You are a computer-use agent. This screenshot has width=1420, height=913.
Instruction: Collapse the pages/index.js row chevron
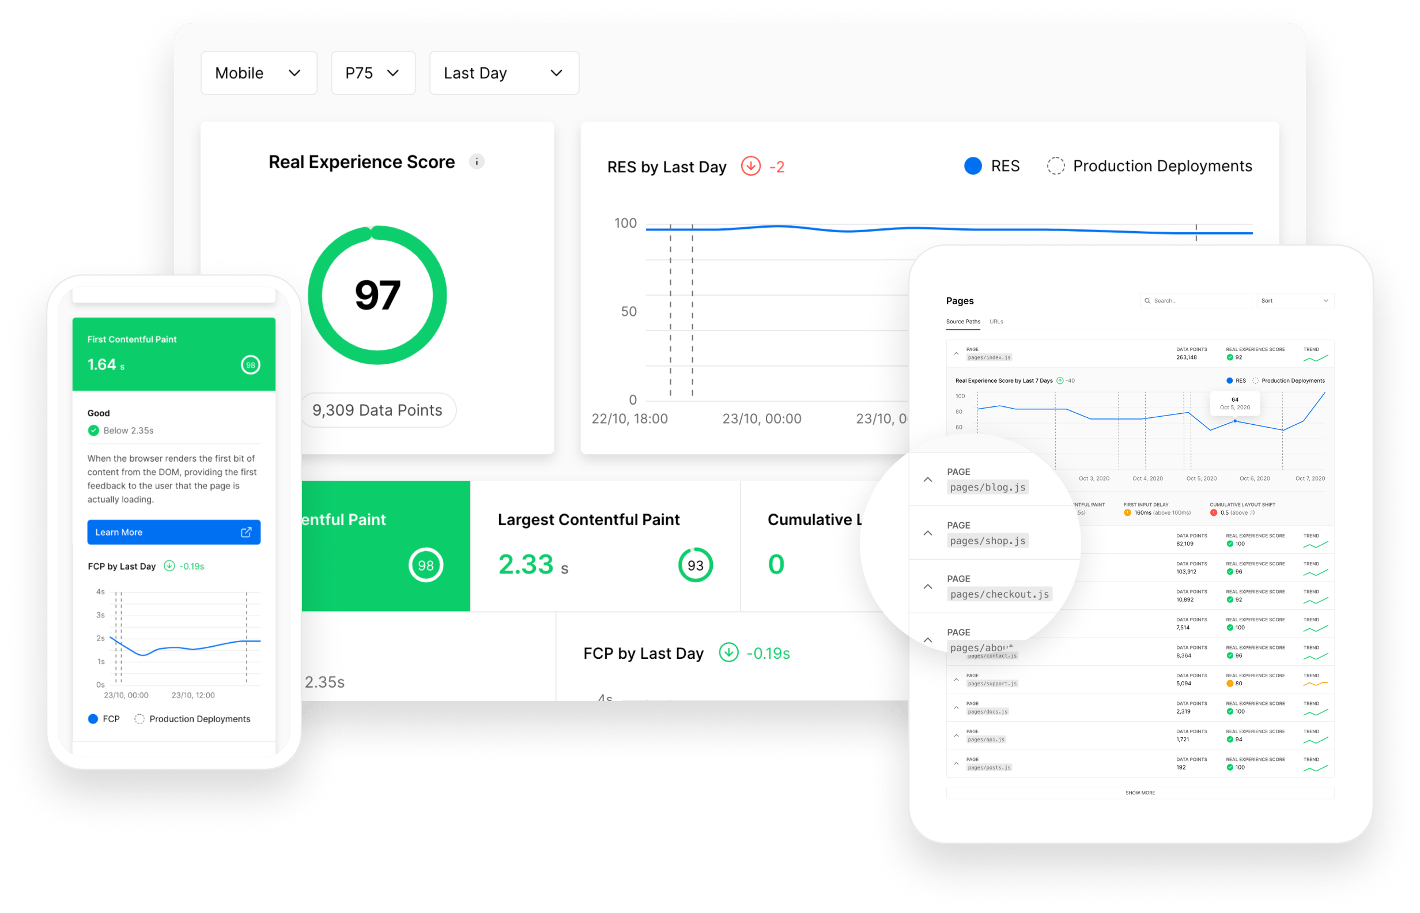tap(956, 353)
